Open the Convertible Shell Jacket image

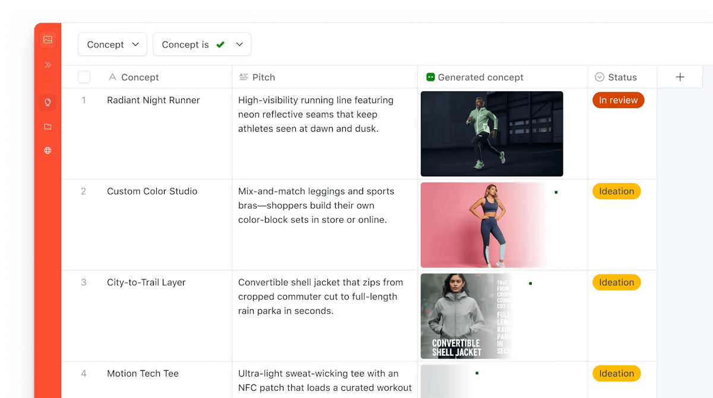(x=466, y=316)
